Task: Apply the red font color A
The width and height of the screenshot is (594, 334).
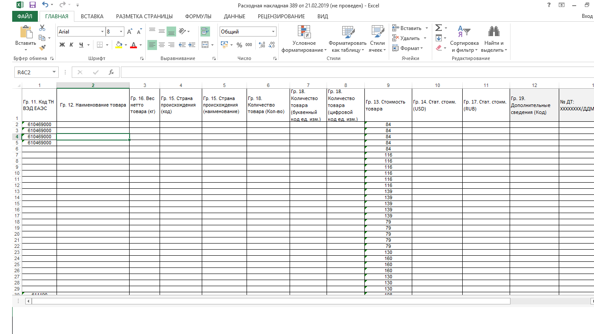Action: click(x=133, y=45)
